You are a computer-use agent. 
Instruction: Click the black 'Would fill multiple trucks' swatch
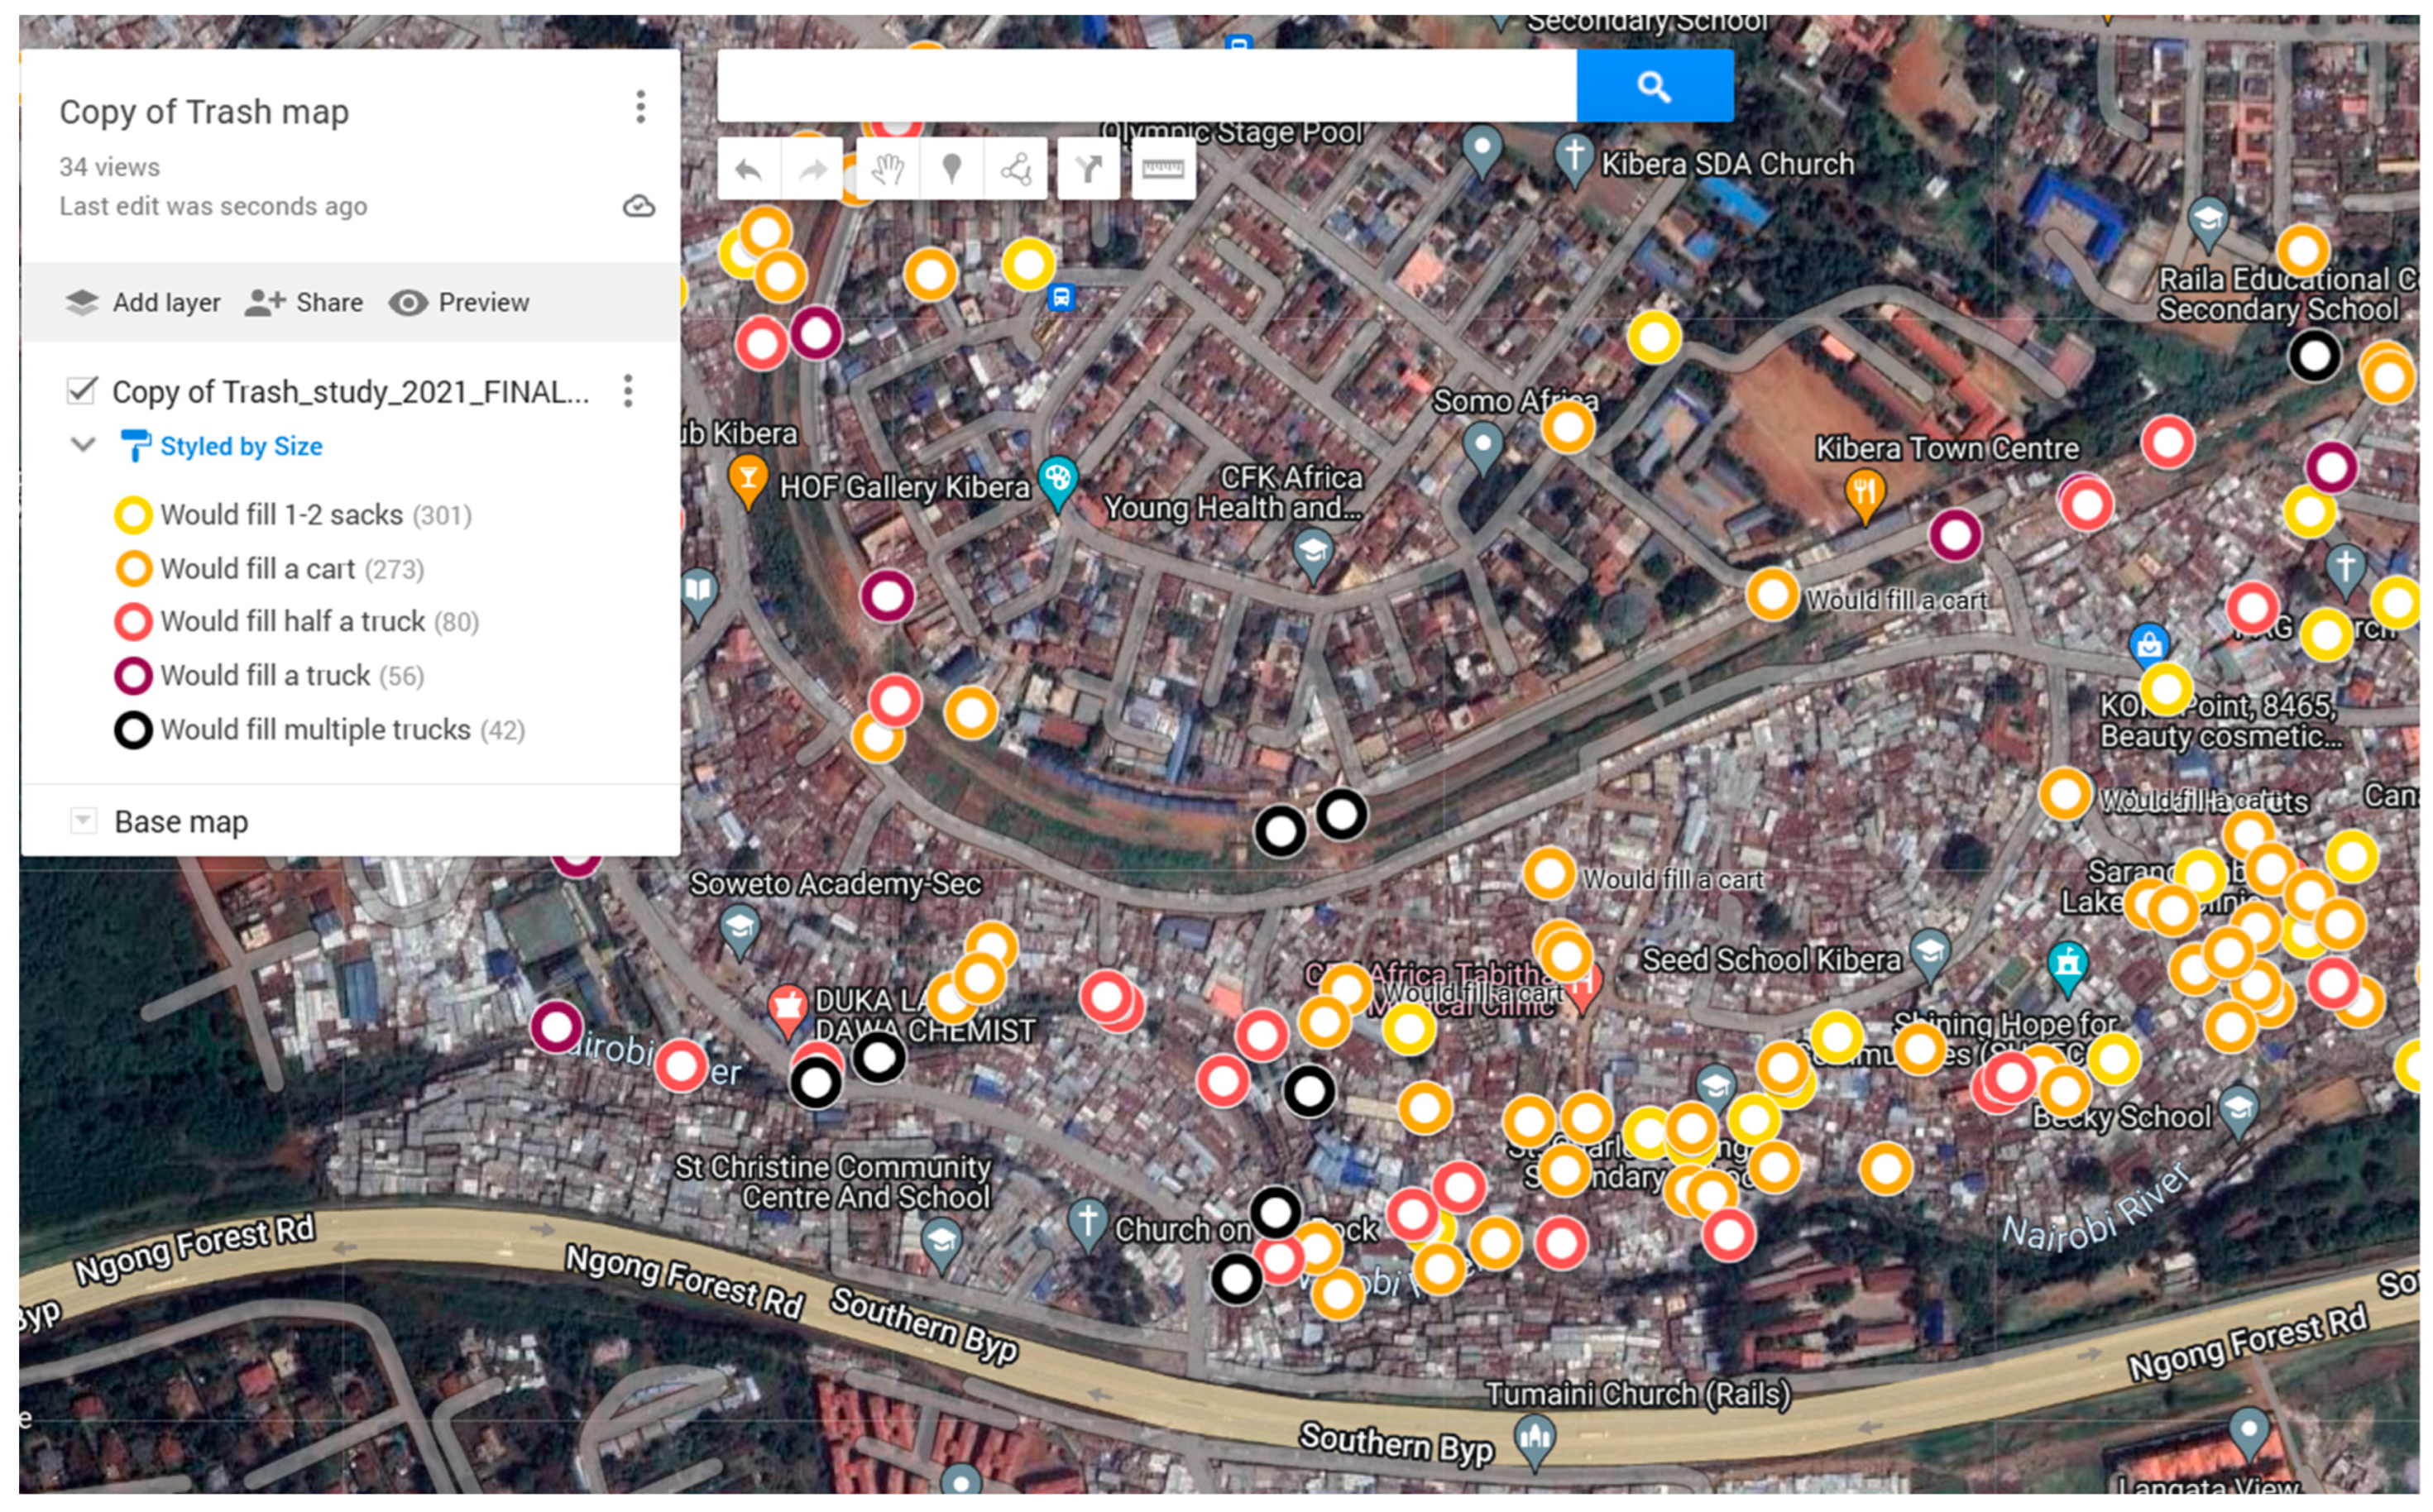(x=133, y=731)
